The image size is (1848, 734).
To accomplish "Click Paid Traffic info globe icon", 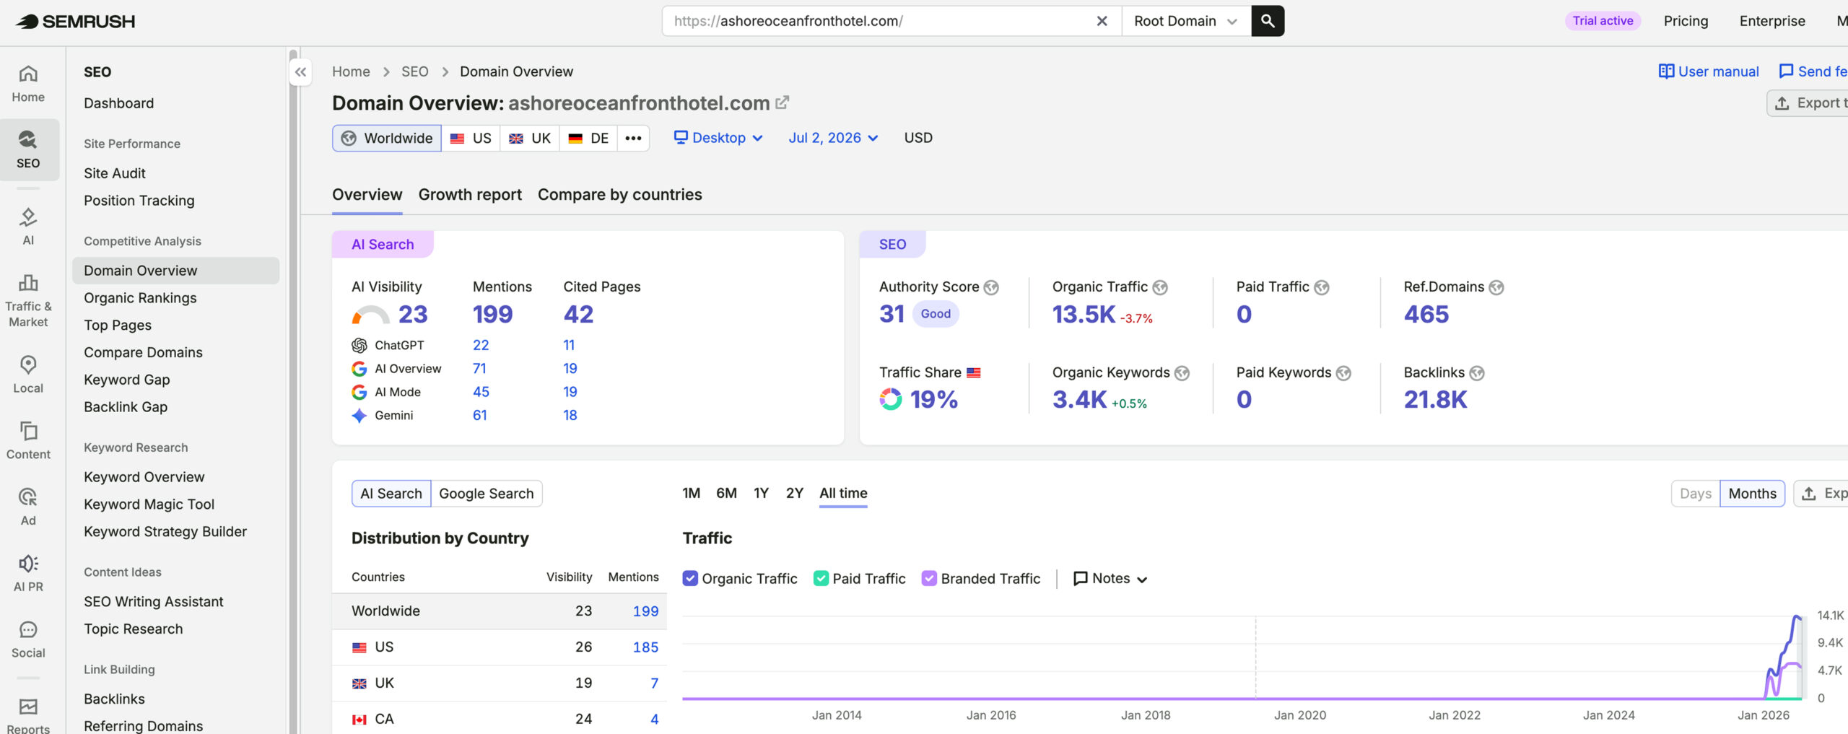I will (x=1321, y=288).
